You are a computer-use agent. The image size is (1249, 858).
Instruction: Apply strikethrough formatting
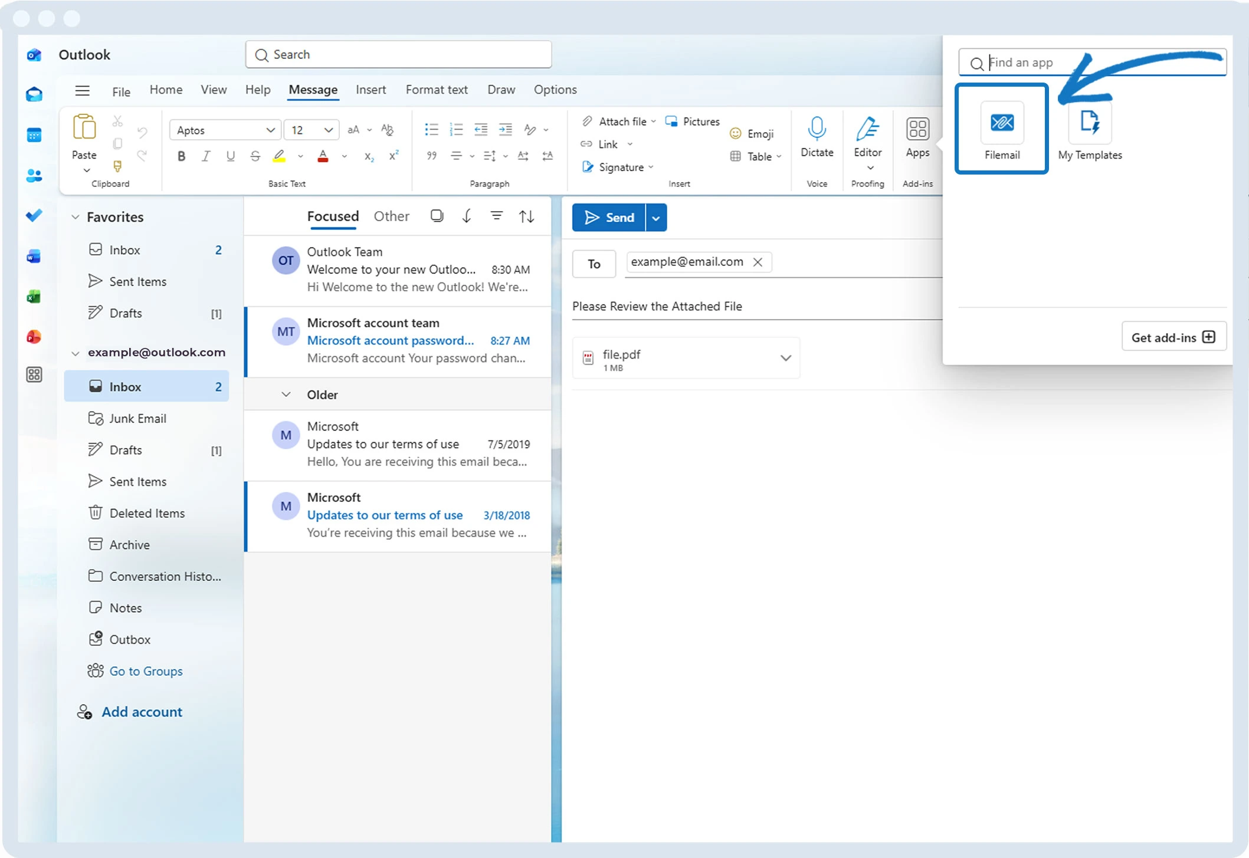(255, 156)
